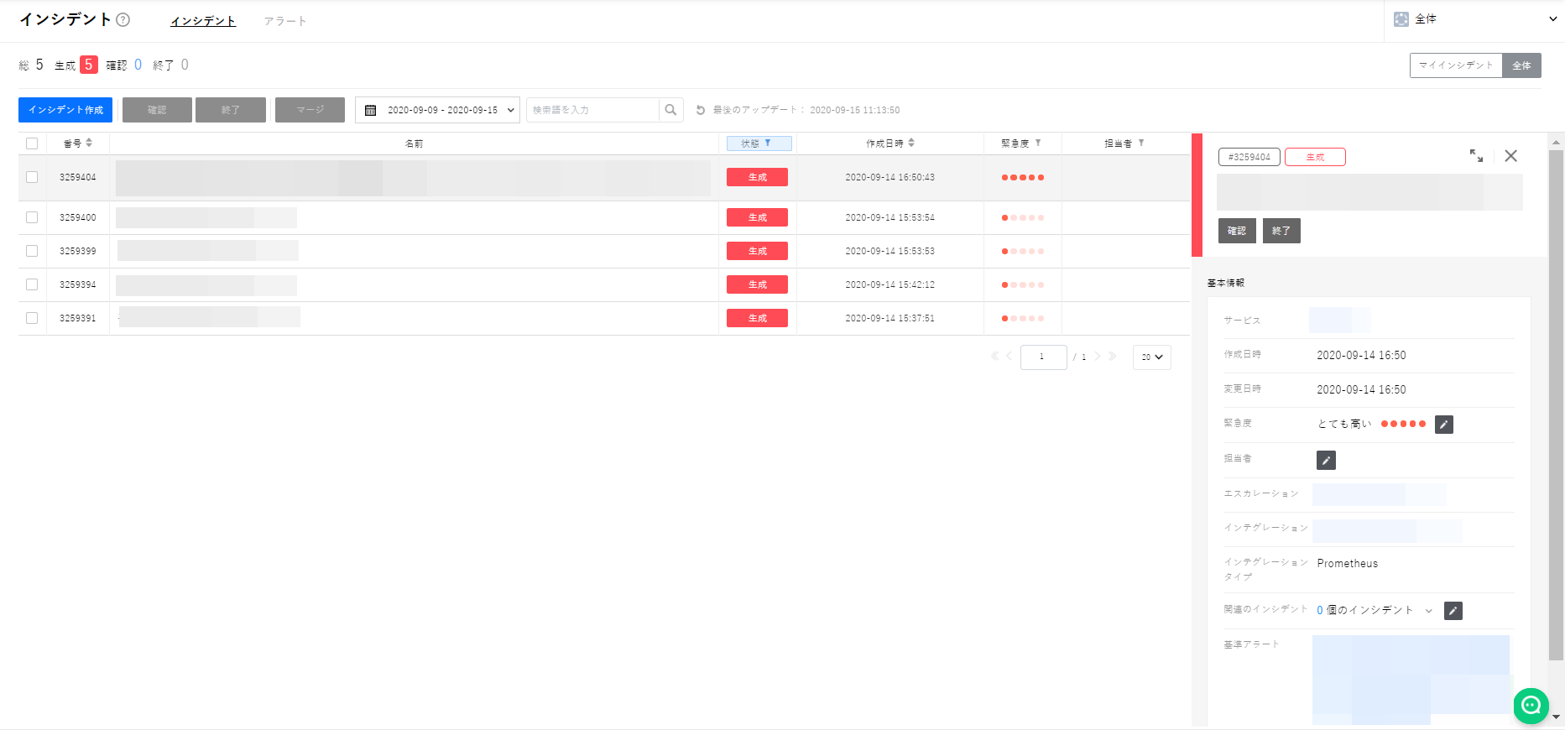This screenshot has width=1565, height=730.
Task: Toggle the select-all checkbox in table header
Action: 32,143
